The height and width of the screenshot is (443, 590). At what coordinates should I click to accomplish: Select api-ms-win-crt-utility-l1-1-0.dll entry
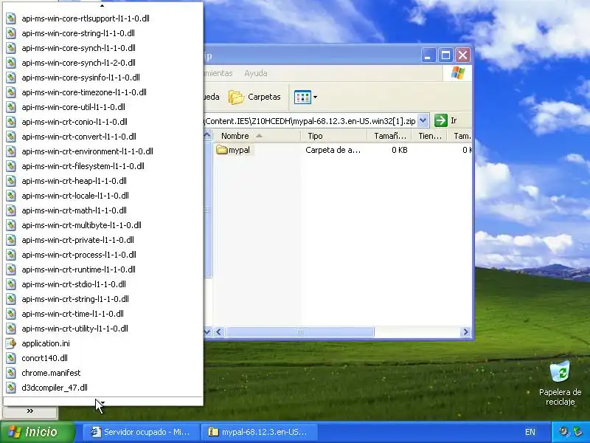[x=75, y=329]
